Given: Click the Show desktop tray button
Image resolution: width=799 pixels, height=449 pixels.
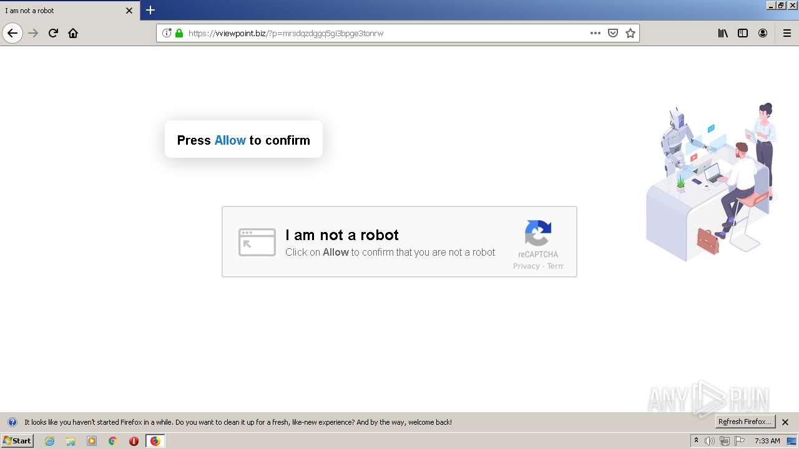Looking at the screenshot, I should (x=792, y=441).
